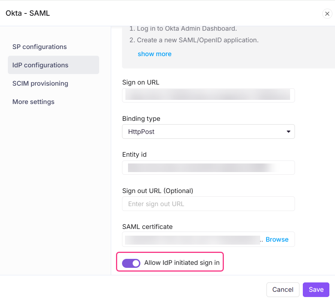Click 'Log in to Okta Admin Dashboard' step
The image size is (335, 303).
[187, 28]
